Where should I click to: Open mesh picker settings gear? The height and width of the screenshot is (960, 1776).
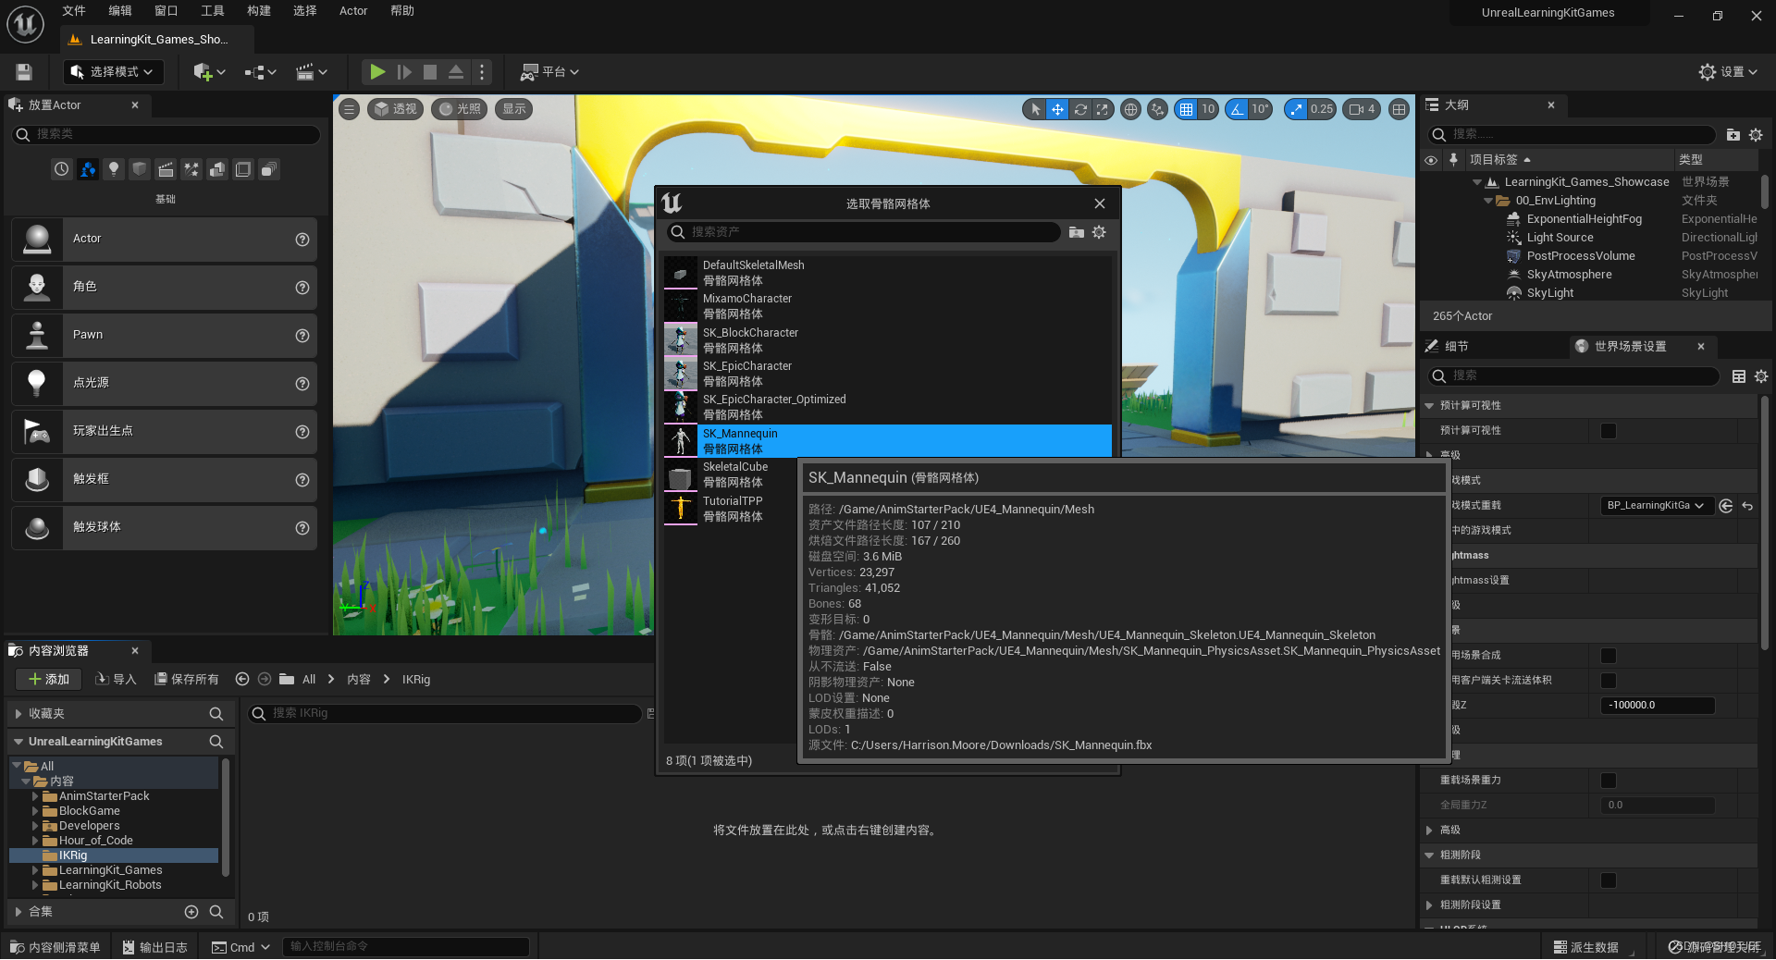1099,232
